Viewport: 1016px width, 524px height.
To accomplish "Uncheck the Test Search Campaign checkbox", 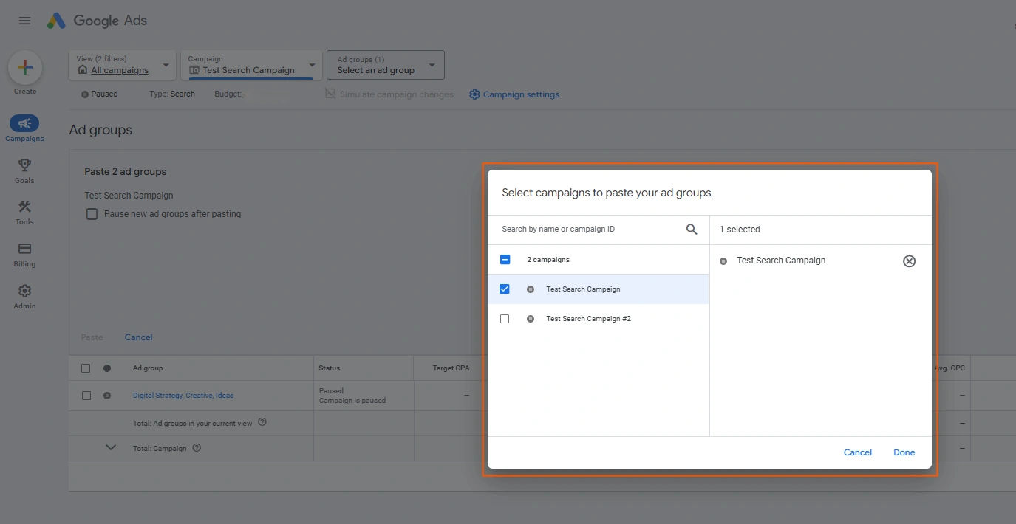I will 505,289.
